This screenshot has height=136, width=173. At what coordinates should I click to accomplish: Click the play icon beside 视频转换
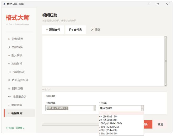[9, 39]
